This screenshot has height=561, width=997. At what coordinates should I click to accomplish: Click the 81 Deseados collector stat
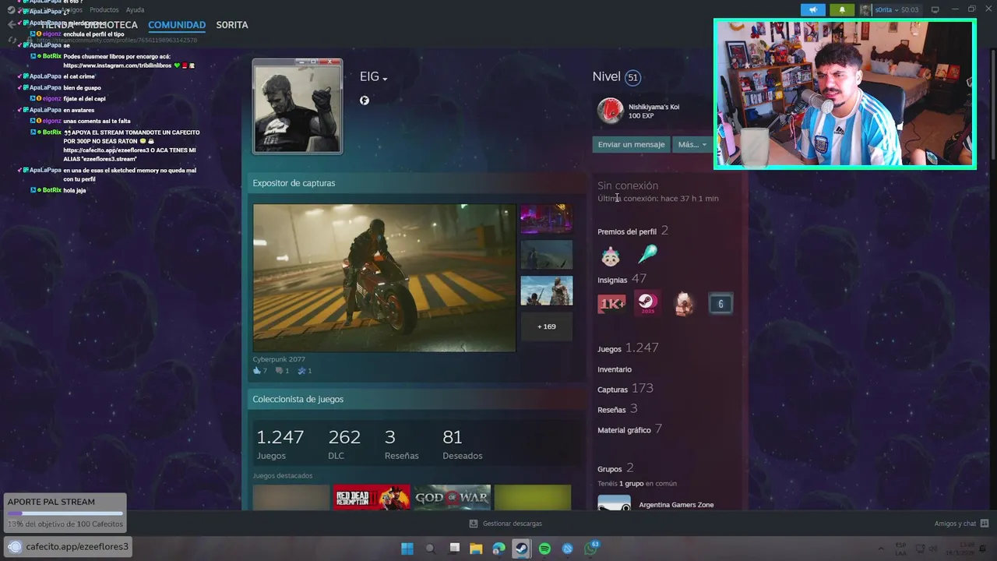pyautogui.click(x=463, y=444)
